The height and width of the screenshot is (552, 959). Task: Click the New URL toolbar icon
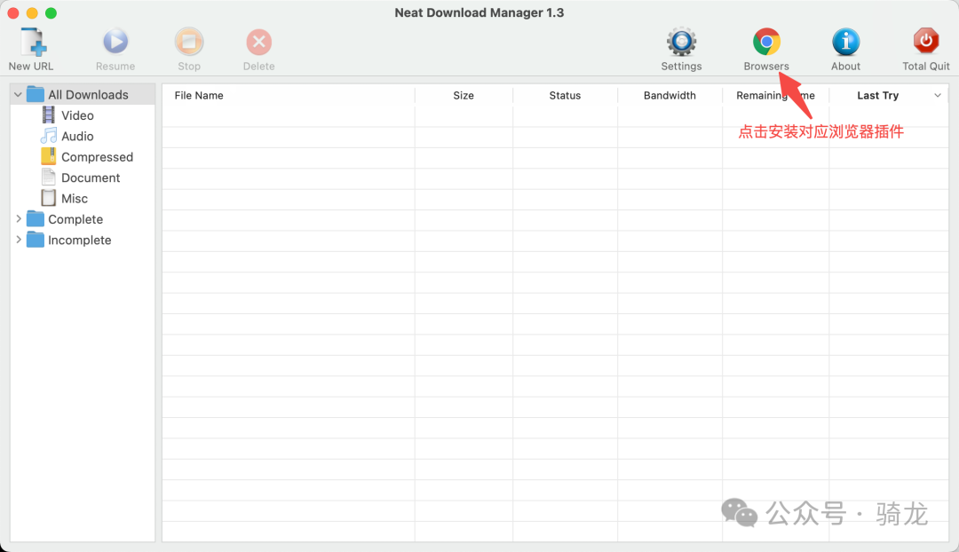point(32,43)
